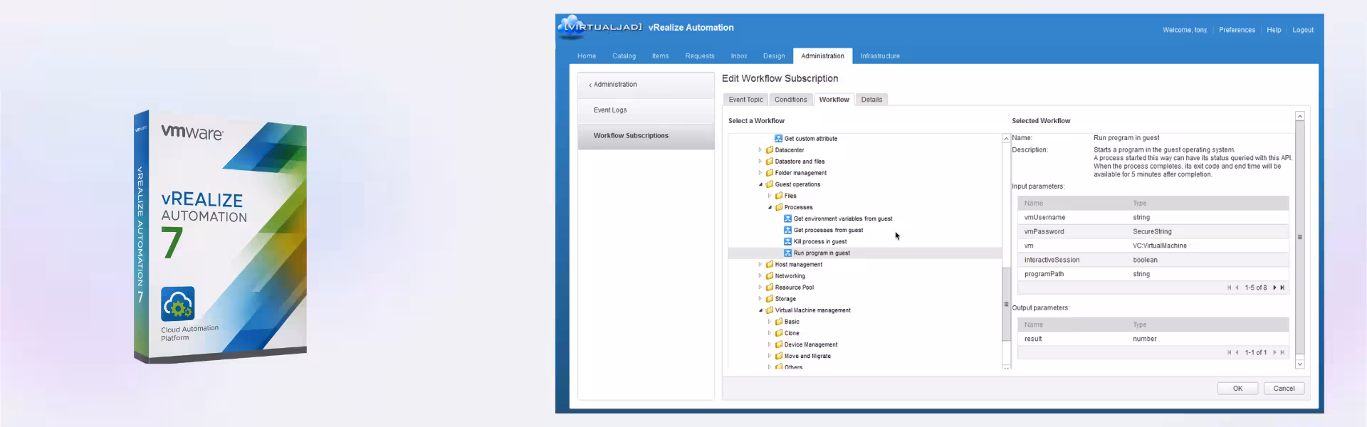Cancel editing the workflow subscription
1367x427 pixels.
point(1284,389)
